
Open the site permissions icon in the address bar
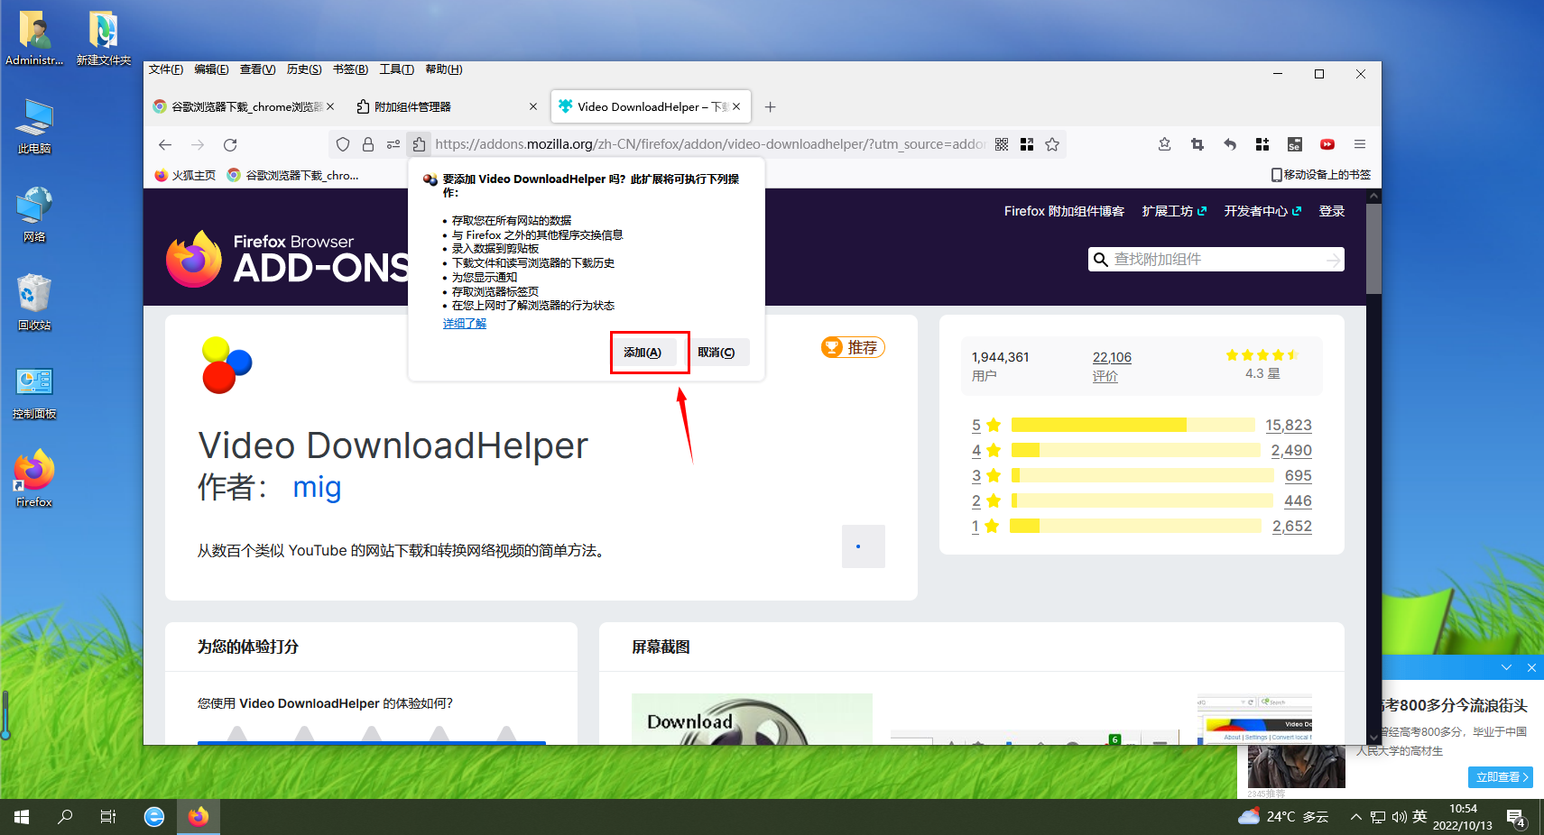click(393, 144)
